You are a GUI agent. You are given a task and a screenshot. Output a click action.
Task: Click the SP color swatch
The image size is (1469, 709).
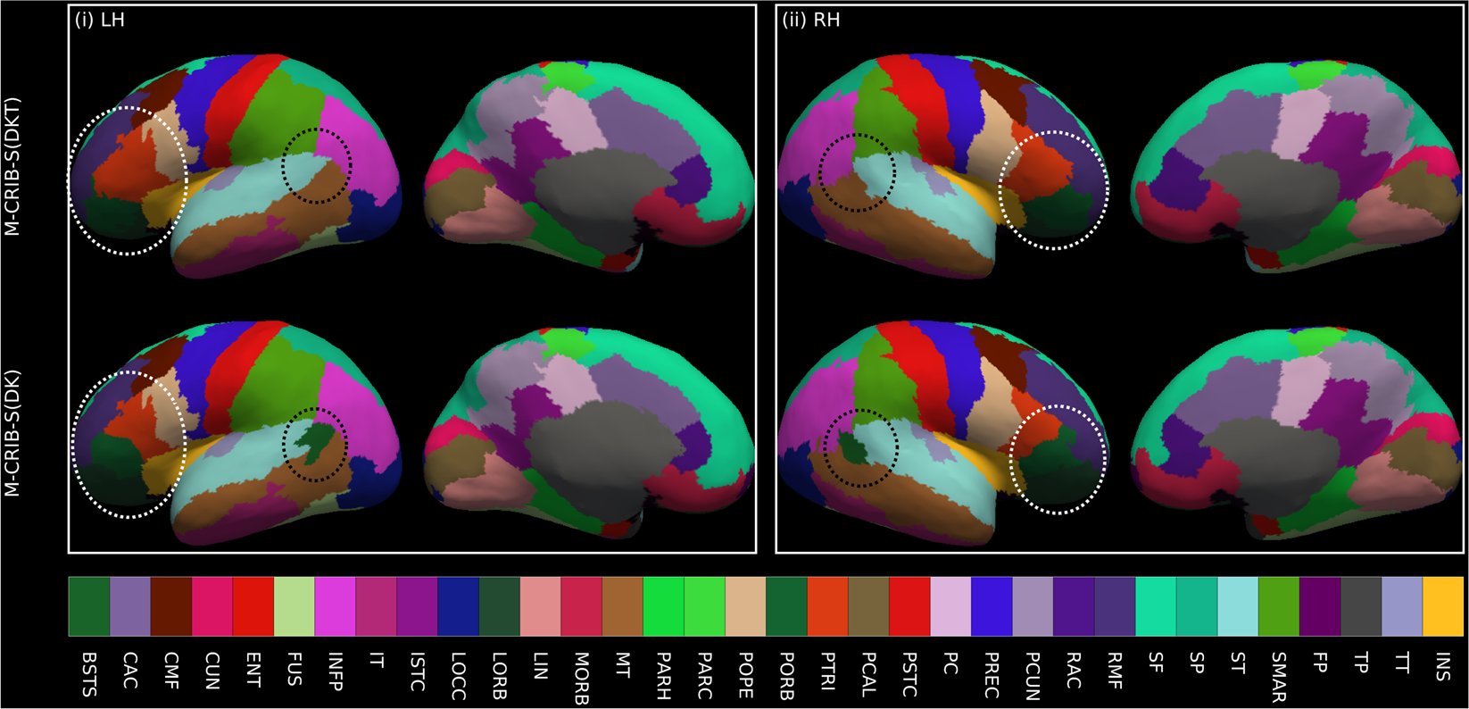pos(1198,606)
